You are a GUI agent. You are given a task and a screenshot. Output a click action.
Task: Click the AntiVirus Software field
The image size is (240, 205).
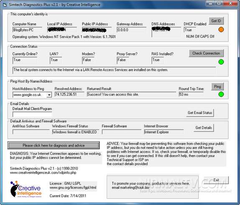pyautogui.click(x=31, y=132)
